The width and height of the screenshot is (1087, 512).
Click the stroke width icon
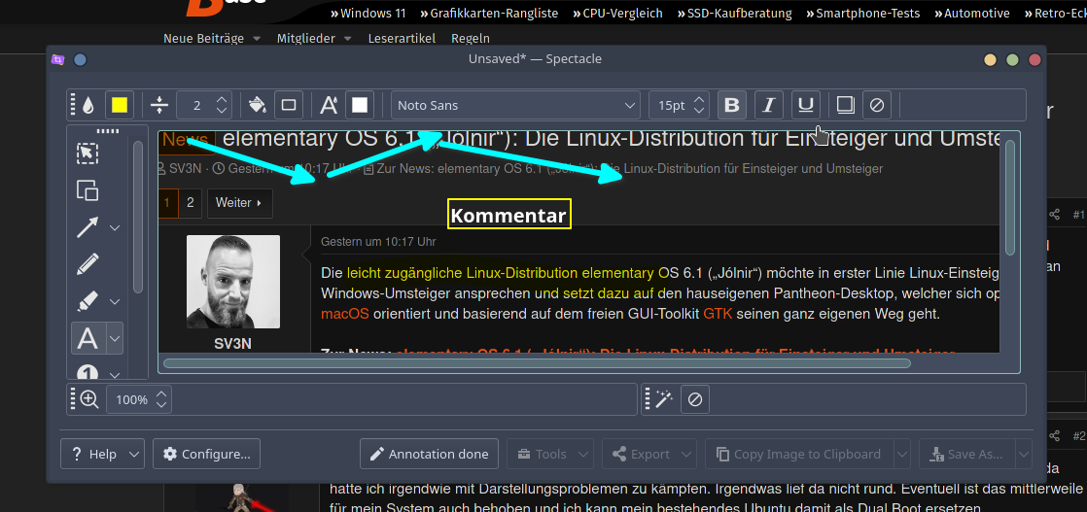coord(159,105)
